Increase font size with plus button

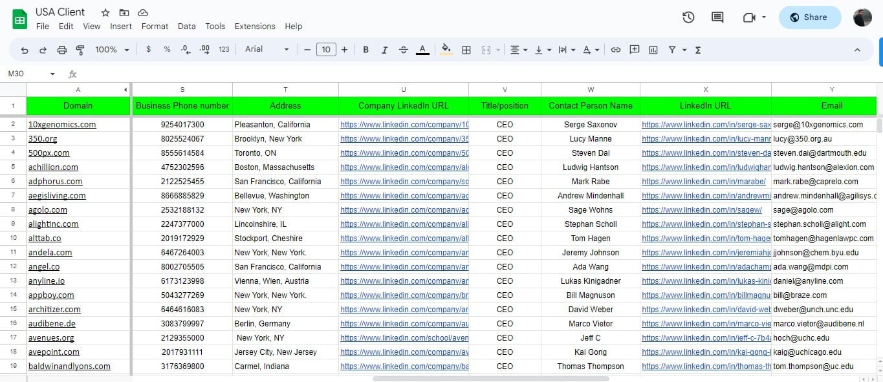344,49
